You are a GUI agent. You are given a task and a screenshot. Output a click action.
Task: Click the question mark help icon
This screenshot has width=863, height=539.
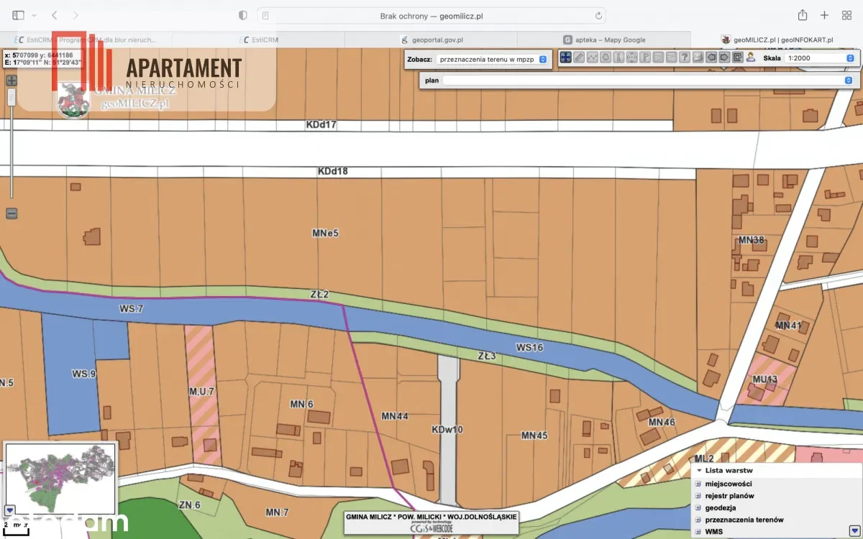pyautogui.click(x=685, y=57)
